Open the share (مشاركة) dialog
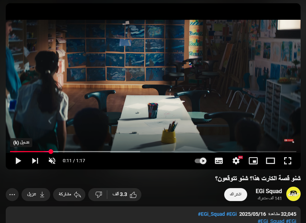The width and height of the screenshot is (306, 223). coord(69,195)
